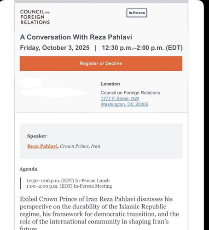Click the Speaker heading
The image size is (209, 230).
tap(37, 136)
